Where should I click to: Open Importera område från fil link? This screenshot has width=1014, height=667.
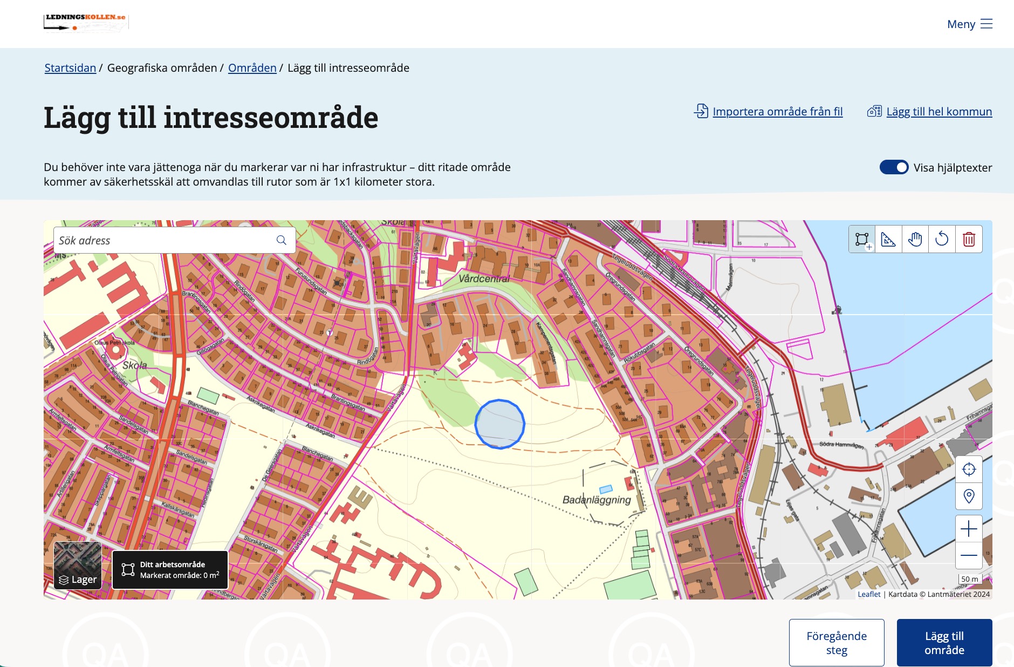coord(777,111)
